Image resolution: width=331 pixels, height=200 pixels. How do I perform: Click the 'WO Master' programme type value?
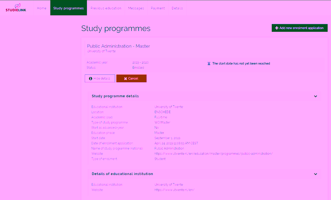coord(162,122)
